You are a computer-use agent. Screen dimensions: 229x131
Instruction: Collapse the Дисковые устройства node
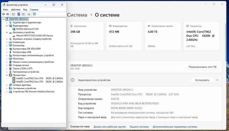pyautogui.click(x=7, y=32)
